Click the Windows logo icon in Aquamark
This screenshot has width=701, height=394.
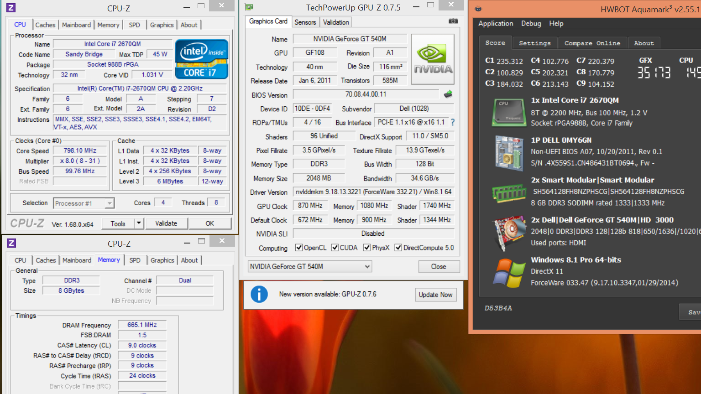coord(509,273)
